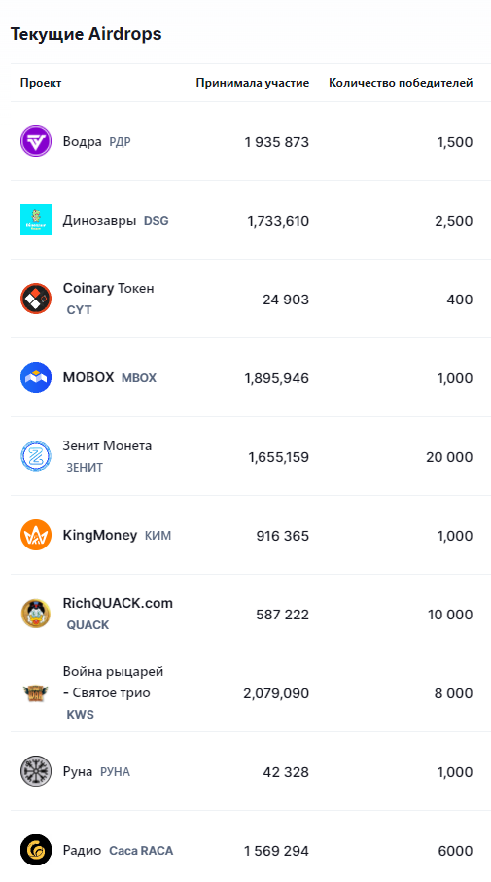The image size is (491, 882).
Task: Select the RichQUACK duck icon
Action: click(36, 614)
